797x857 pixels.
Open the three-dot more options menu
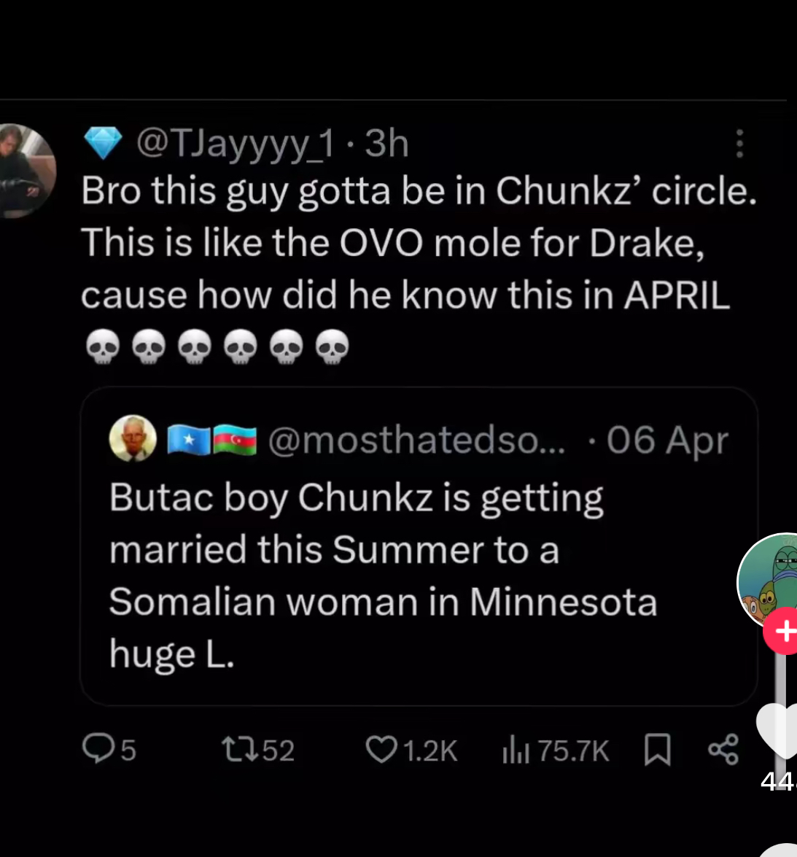tap(739, 144)
